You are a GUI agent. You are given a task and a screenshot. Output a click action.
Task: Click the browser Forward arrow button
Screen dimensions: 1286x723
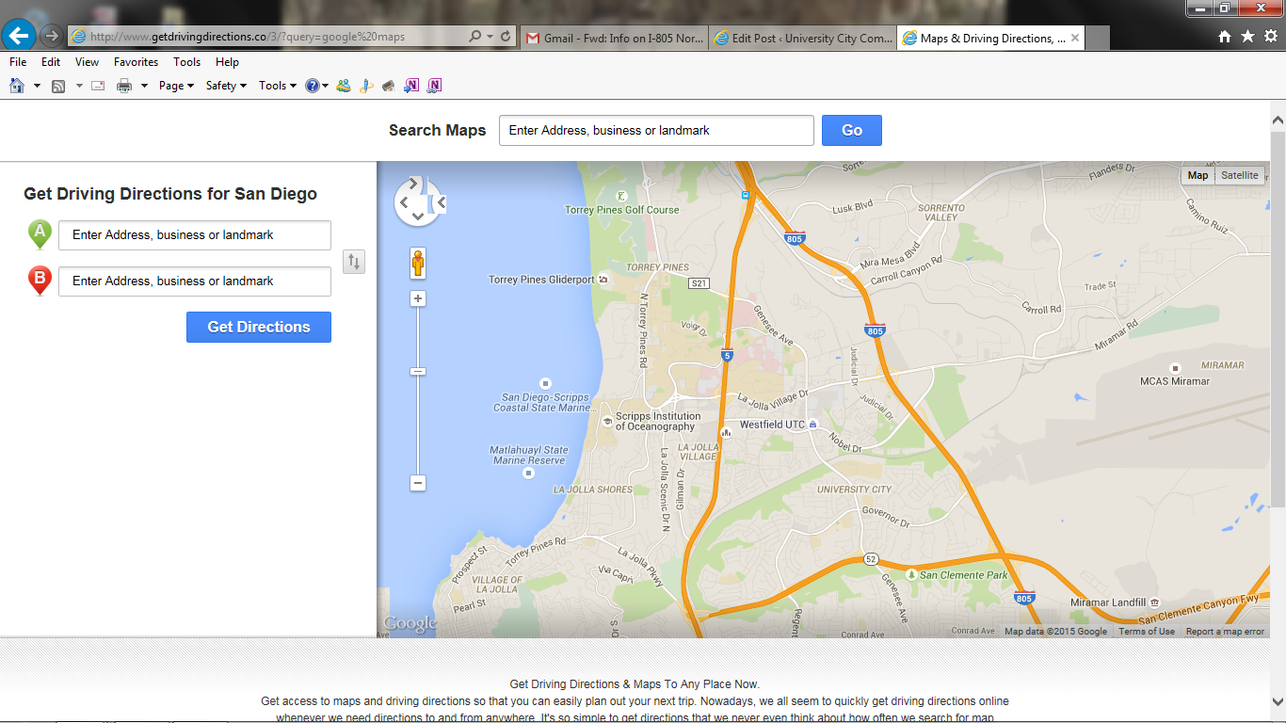pos(52,36)
